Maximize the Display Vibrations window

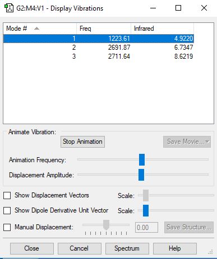click(178, 8)
